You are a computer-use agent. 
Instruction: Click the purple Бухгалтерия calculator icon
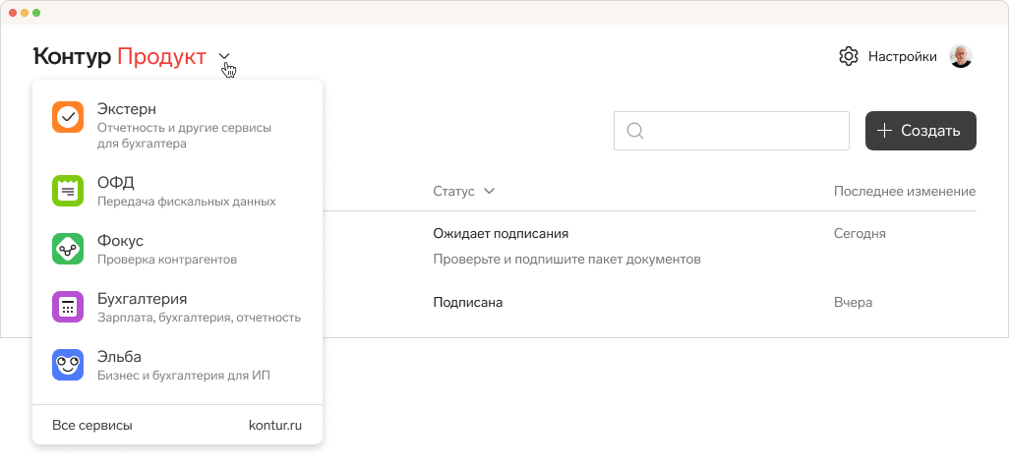tap(68, 307)
